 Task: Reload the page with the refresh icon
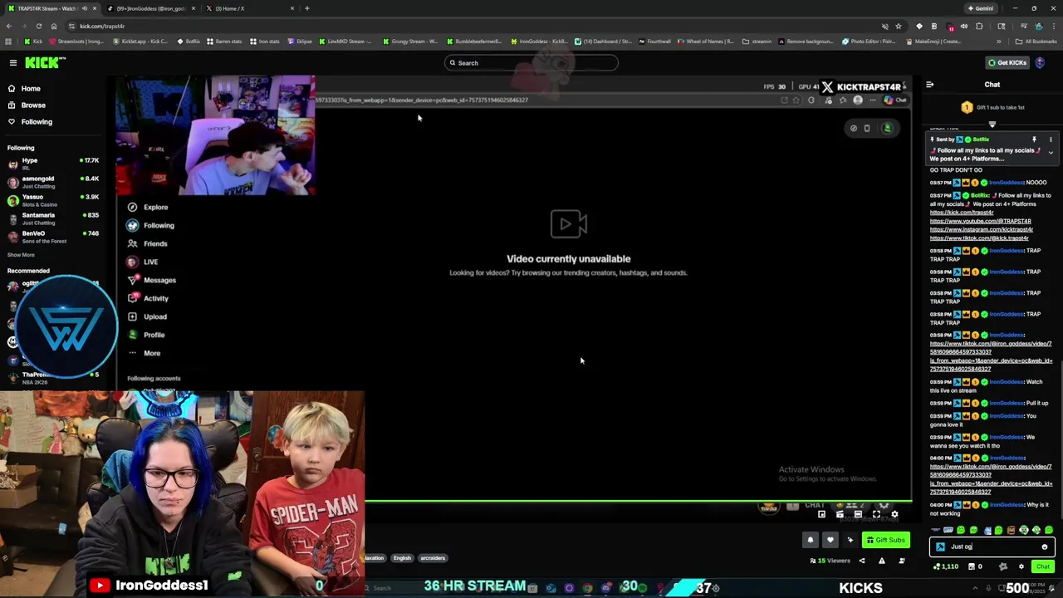click(x=39, y=26)
